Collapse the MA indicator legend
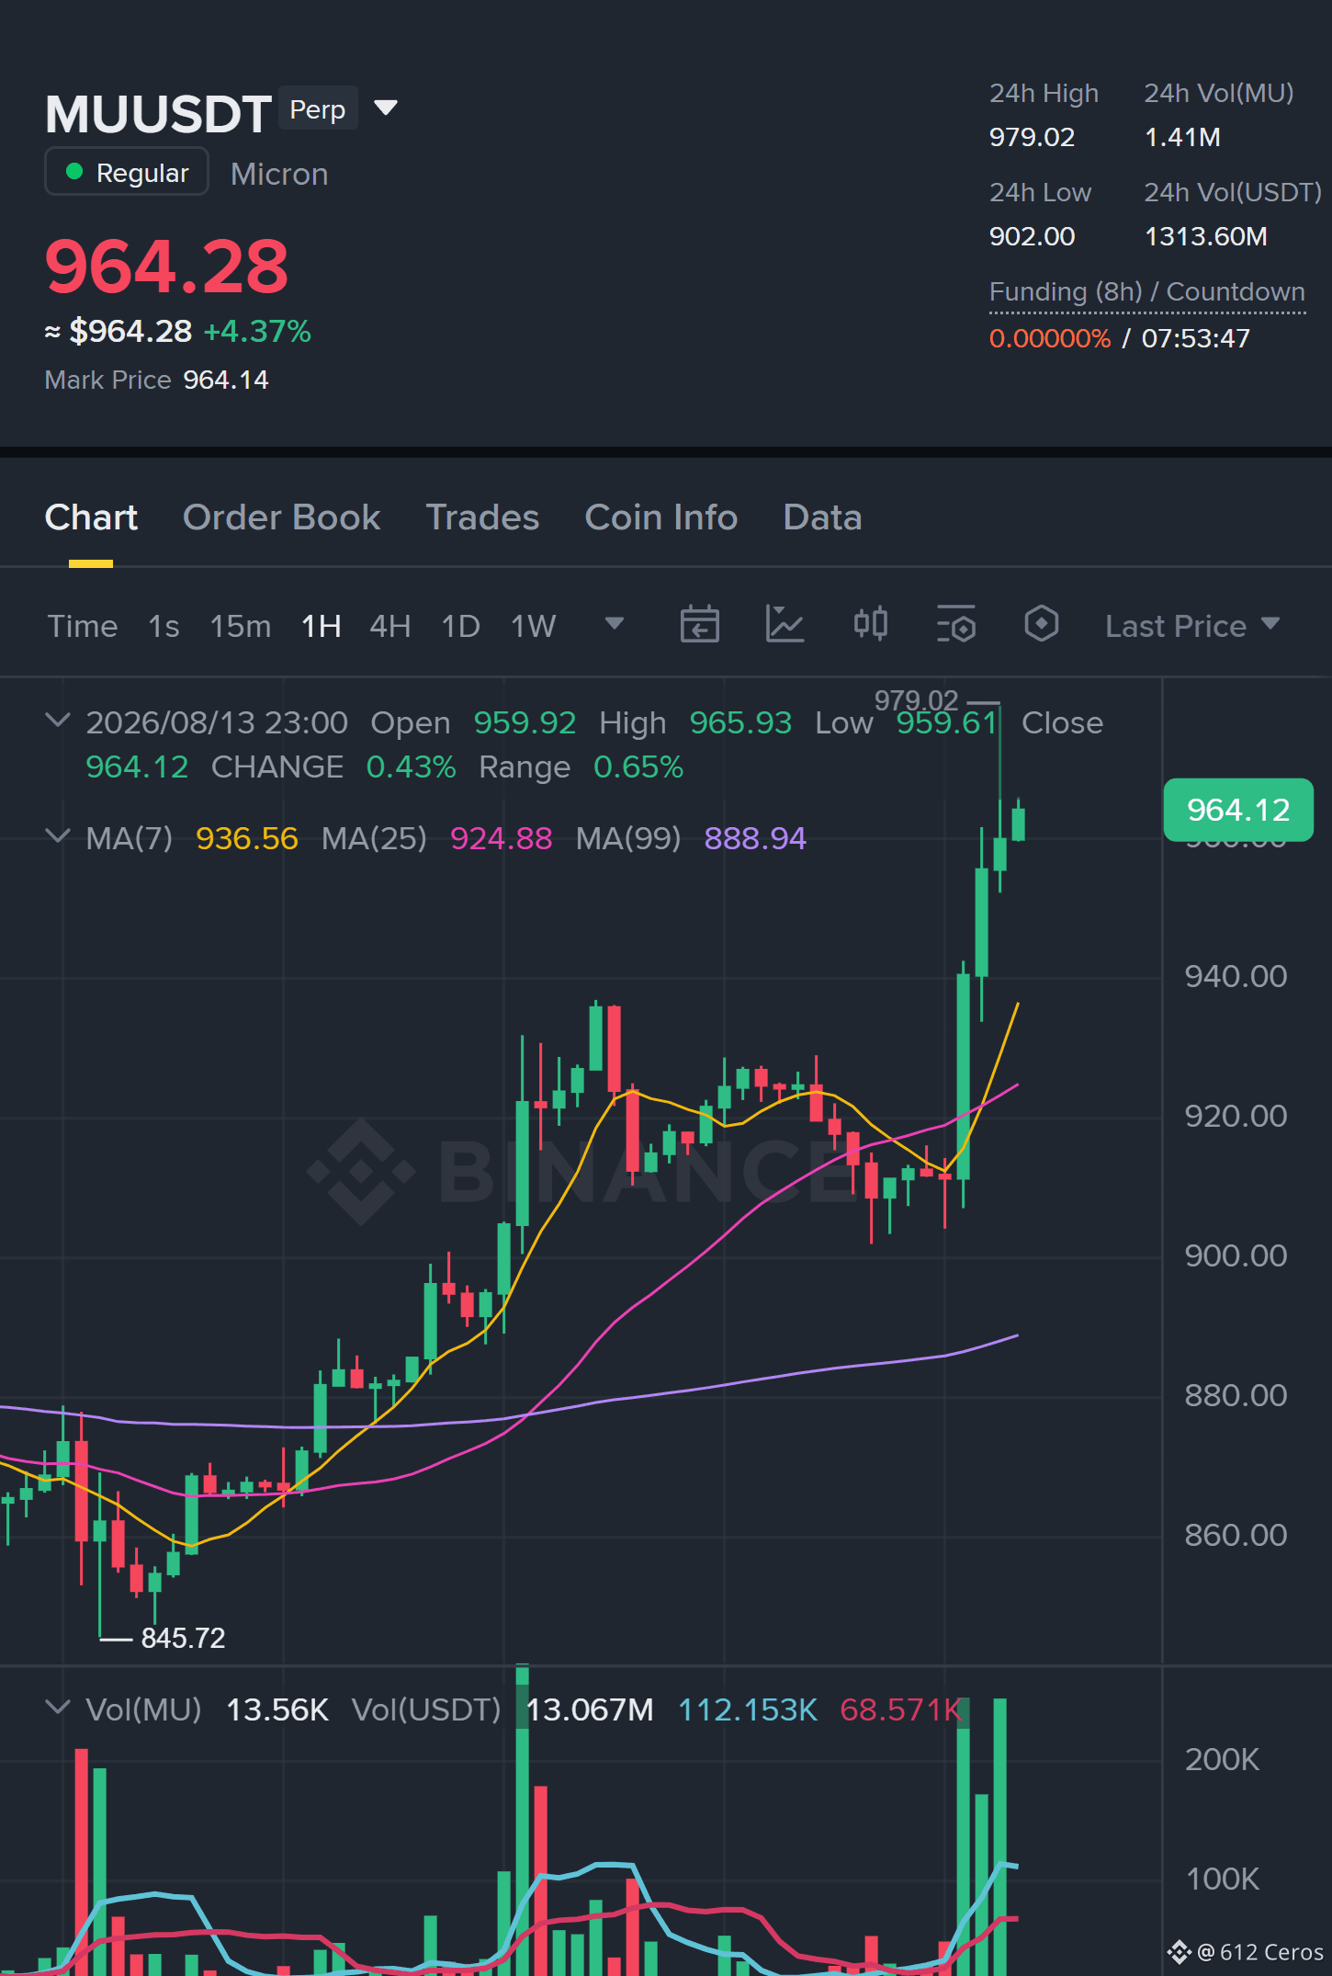 pyautogui.click(x=57, y=836)
